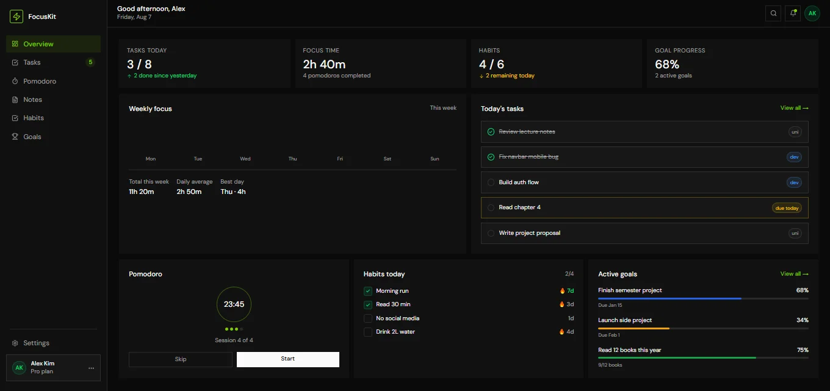The height and width of the screenshot is (391, 830).
Task: Click the Settings gear icon
Action: (x=15, y=343)
